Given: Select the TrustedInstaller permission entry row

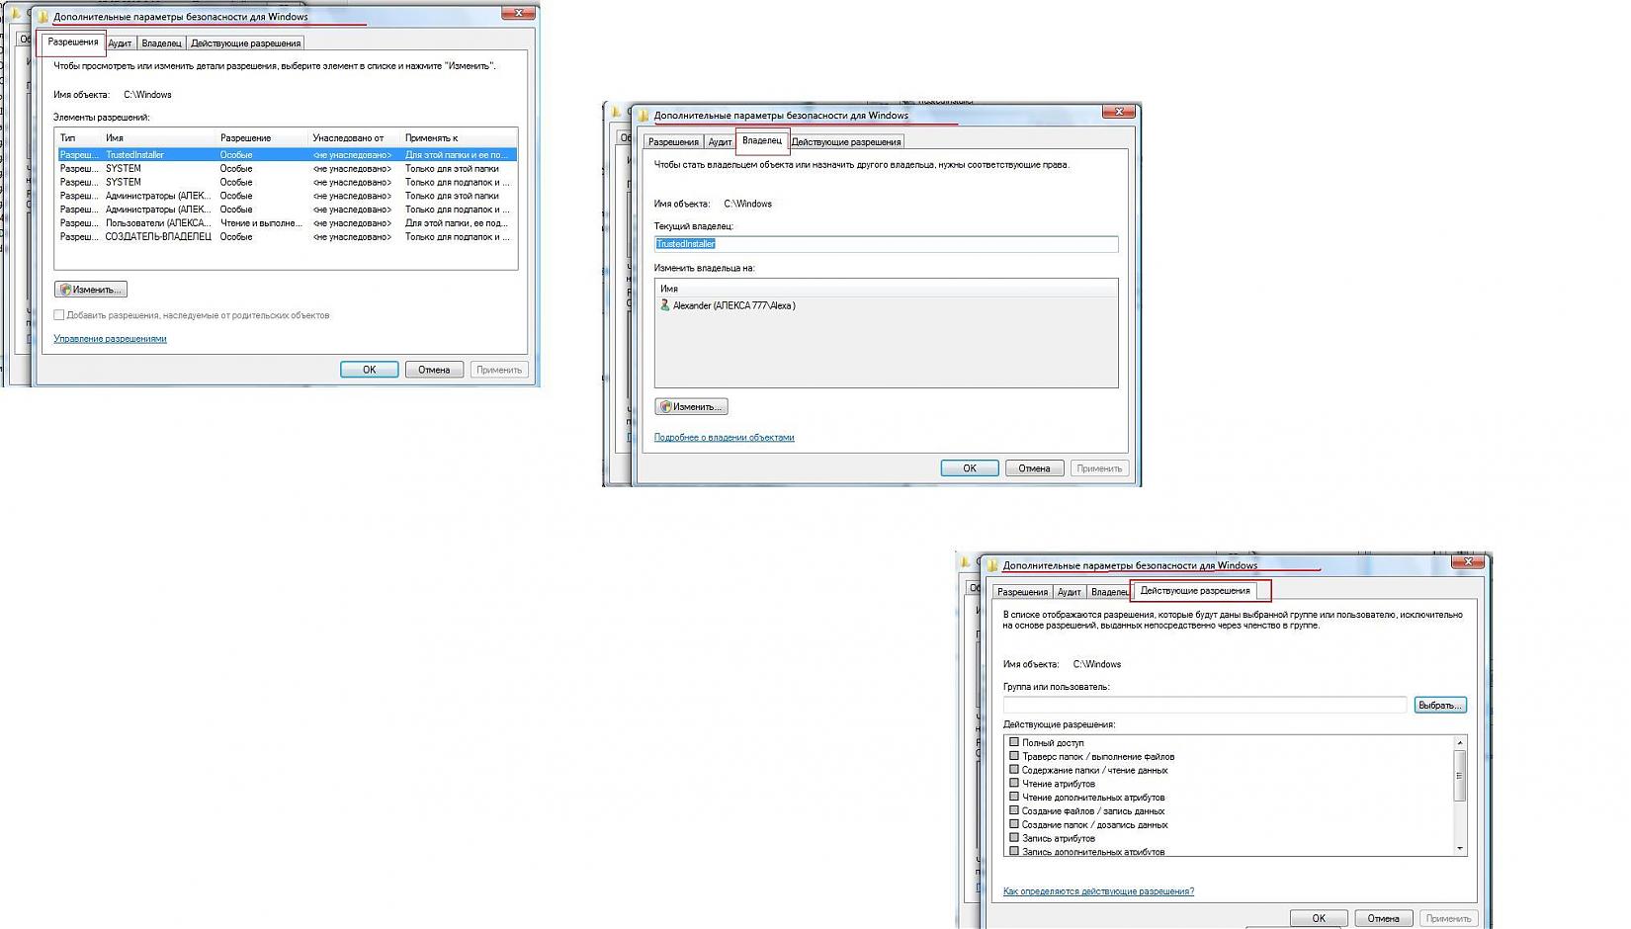Looking at the screenshot, I should [287, 155].
